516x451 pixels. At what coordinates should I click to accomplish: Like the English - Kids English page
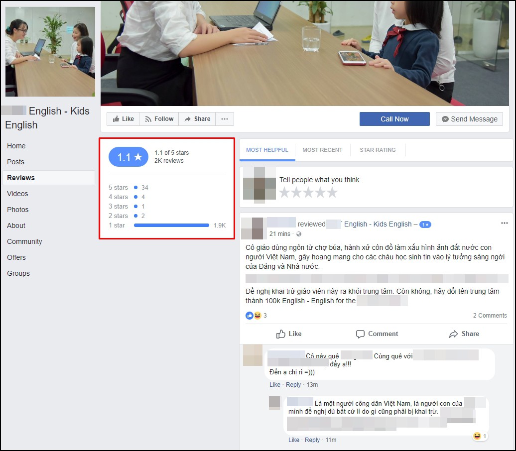[x=123, y=119]
